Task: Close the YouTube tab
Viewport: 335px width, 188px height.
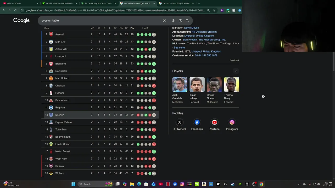Action: pyautogui.click(x=37, y=3)
